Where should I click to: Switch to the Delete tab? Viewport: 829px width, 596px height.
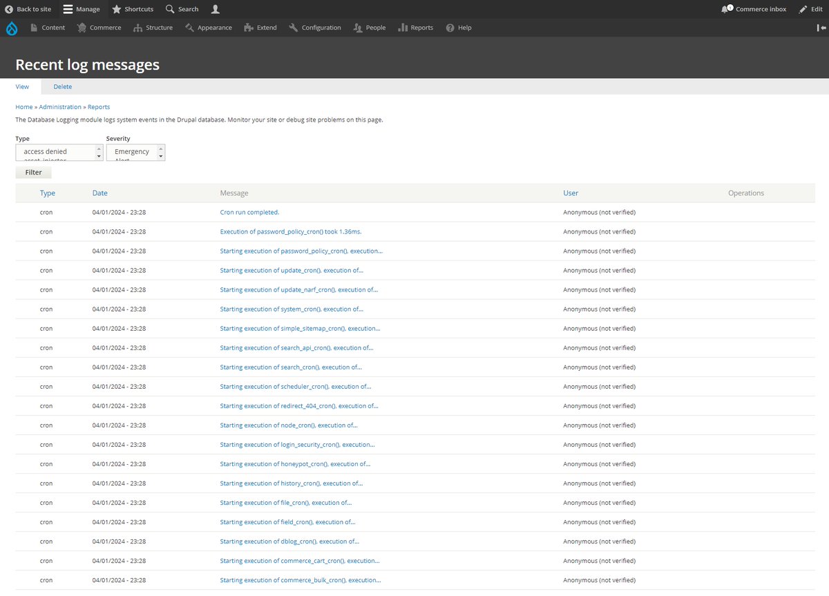tap(63, 87)
